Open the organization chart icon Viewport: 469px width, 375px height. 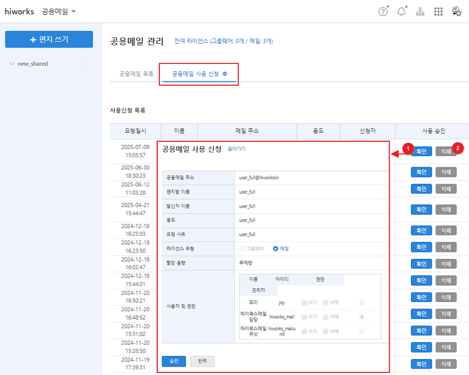[x=420, y=12]
